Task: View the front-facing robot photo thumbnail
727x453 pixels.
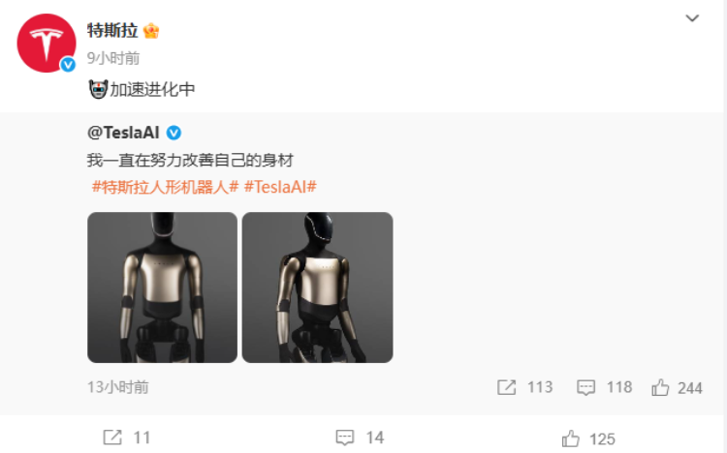Action: (x=162, y=287)
